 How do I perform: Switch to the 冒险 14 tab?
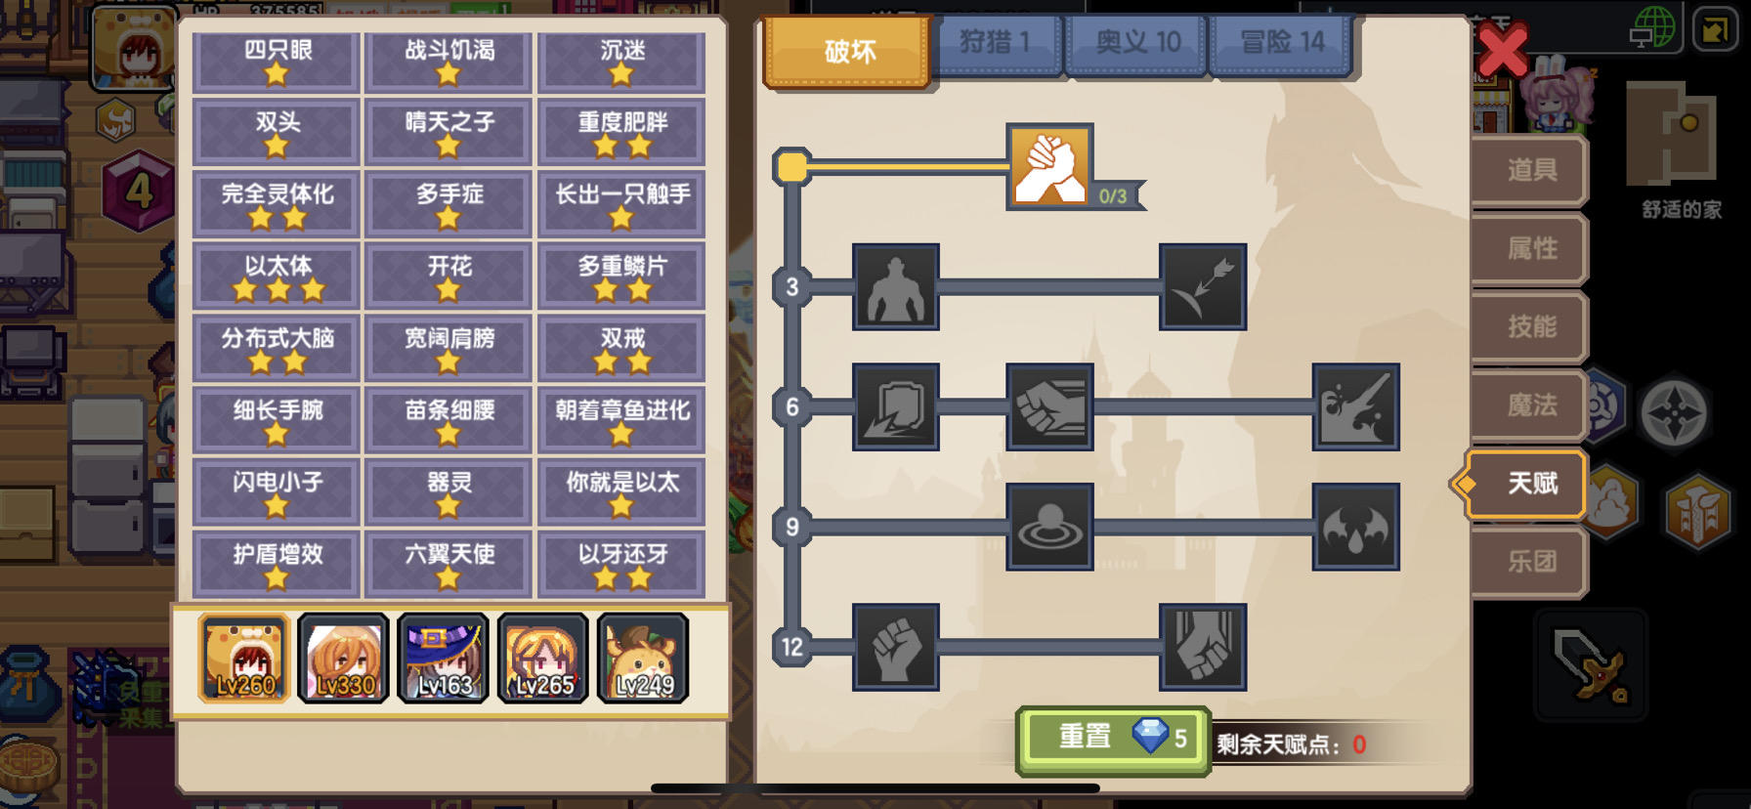coord(1281,43)
